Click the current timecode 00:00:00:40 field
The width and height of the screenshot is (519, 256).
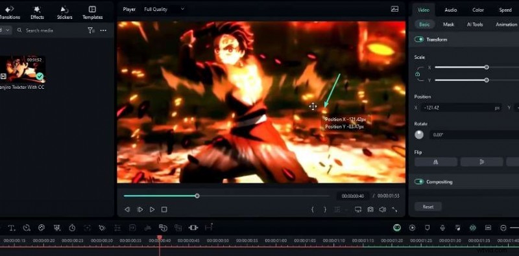pyautogui.click(x=353, y=196)
